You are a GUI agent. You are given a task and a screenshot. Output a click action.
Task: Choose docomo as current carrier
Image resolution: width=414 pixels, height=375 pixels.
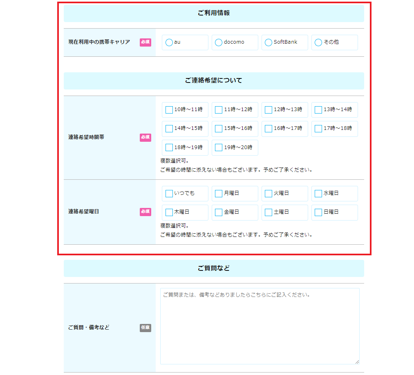click(x=219, y=42)
